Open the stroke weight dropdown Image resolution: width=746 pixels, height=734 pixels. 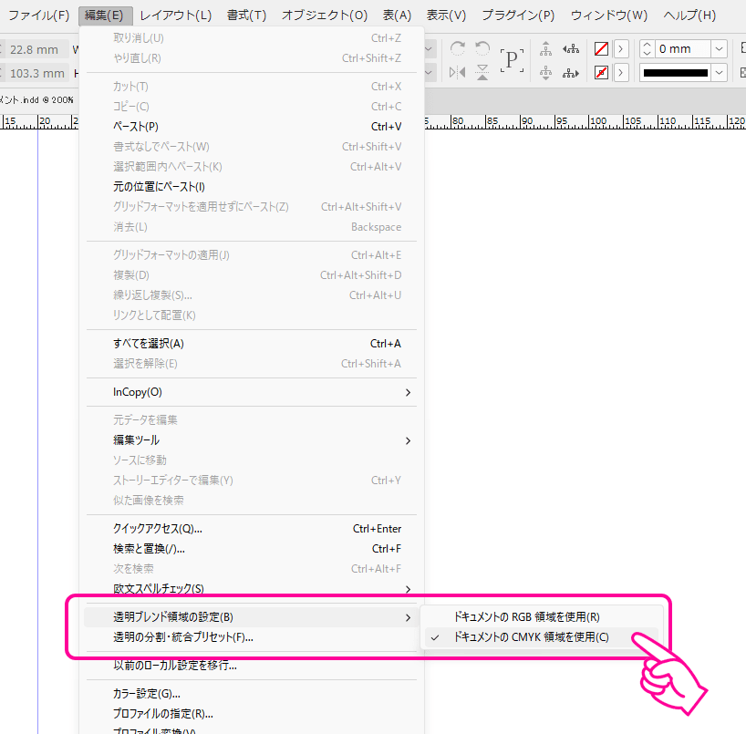tap(718, 48)
